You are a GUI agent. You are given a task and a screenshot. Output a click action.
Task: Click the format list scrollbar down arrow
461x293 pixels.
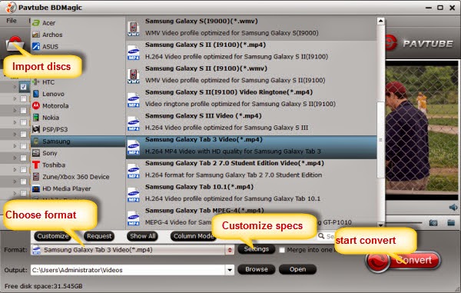click(380, 225)
